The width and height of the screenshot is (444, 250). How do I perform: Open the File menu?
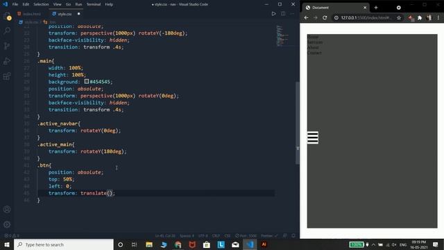tap(15, 4)
